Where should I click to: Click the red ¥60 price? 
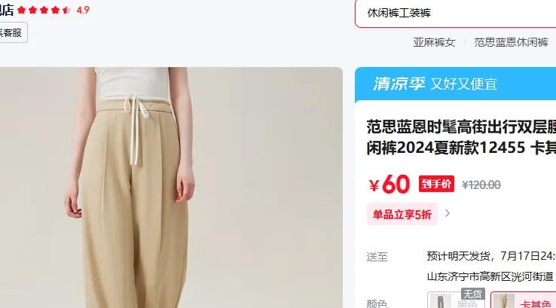tap(389, 184)
